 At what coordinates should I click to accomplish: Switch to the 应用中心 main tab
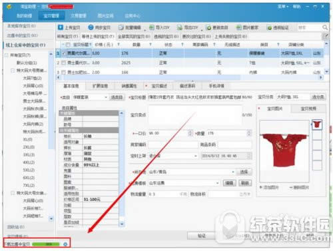(x=133, y=16)
